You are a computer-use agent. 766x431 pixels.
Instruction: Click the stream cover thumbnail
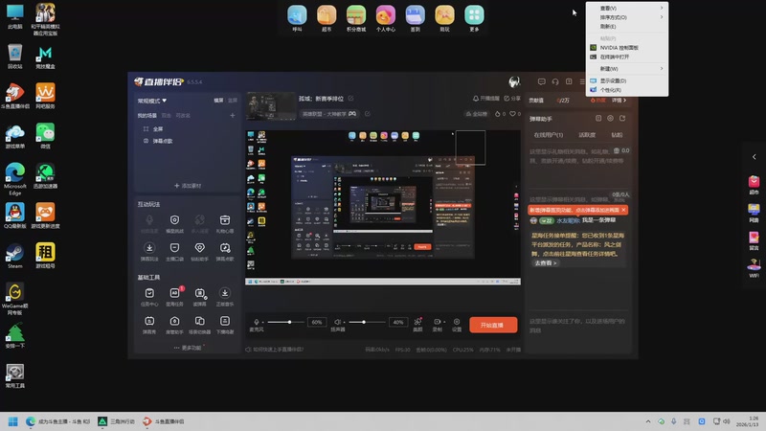271,106
